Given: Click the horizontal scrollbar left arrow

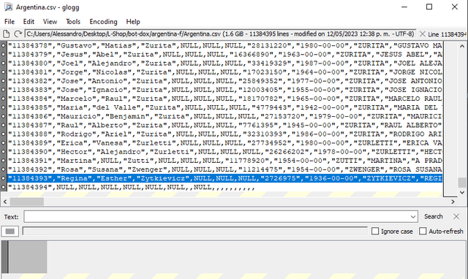Looking at the screenshot, I should [5, 202].
